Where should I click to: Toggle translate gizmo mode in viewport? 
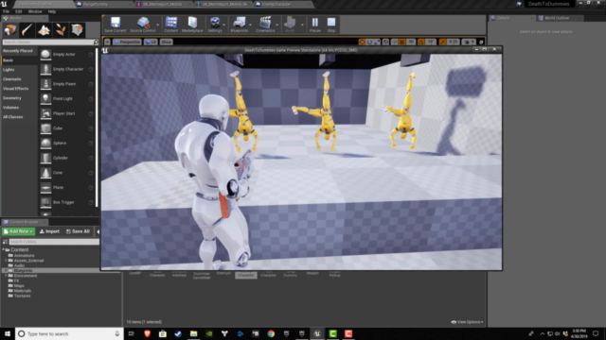coord(362,42)
